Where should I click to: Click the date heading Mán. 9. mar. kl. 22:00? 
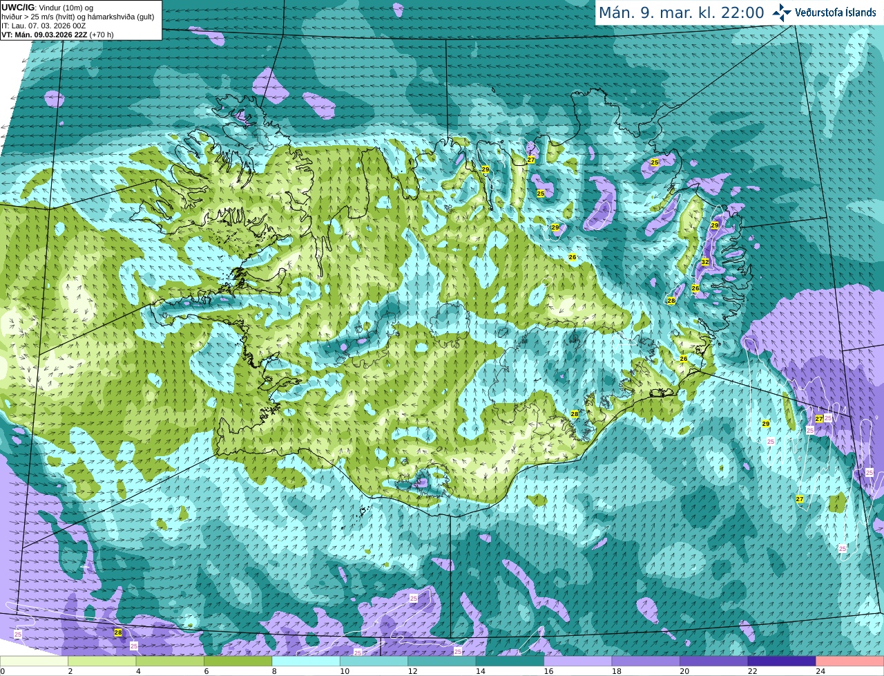pyautogui.click(x=681, y=12)
